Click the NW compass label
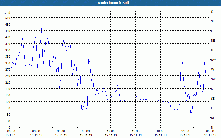Screen dimensions: 221x138 pyautogui.click(x=213, y=60)
